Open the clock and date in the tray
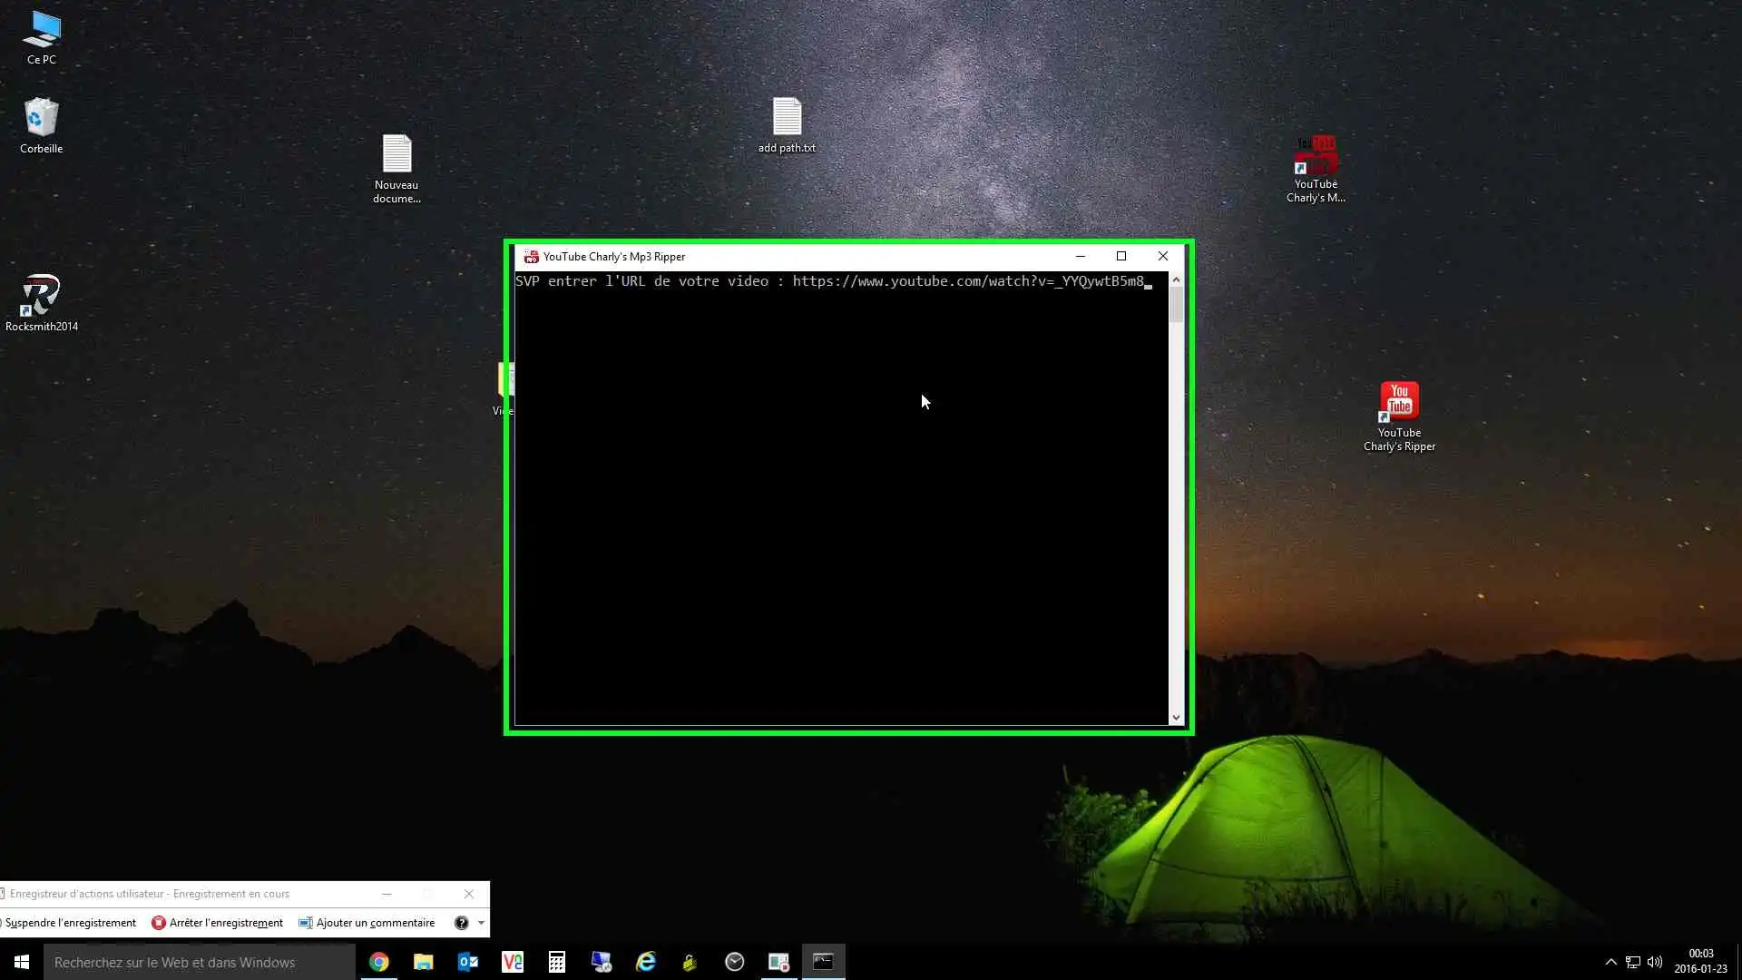 click(1701, 962)
